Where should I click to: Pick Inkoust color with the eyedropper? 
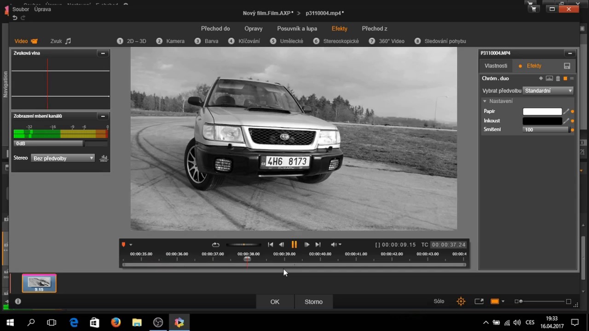pyautogui.click(x=566, y=121)
